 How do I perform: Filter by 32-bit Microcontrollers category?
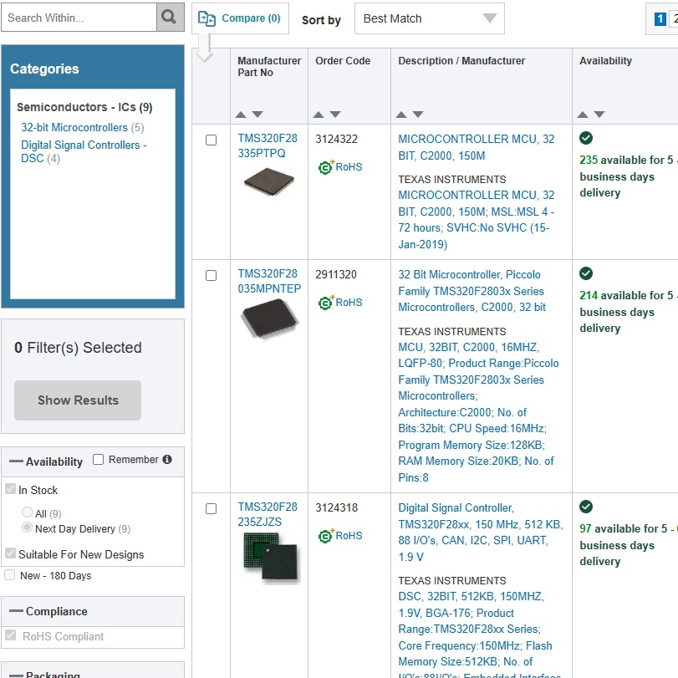(x=74, y=128)
